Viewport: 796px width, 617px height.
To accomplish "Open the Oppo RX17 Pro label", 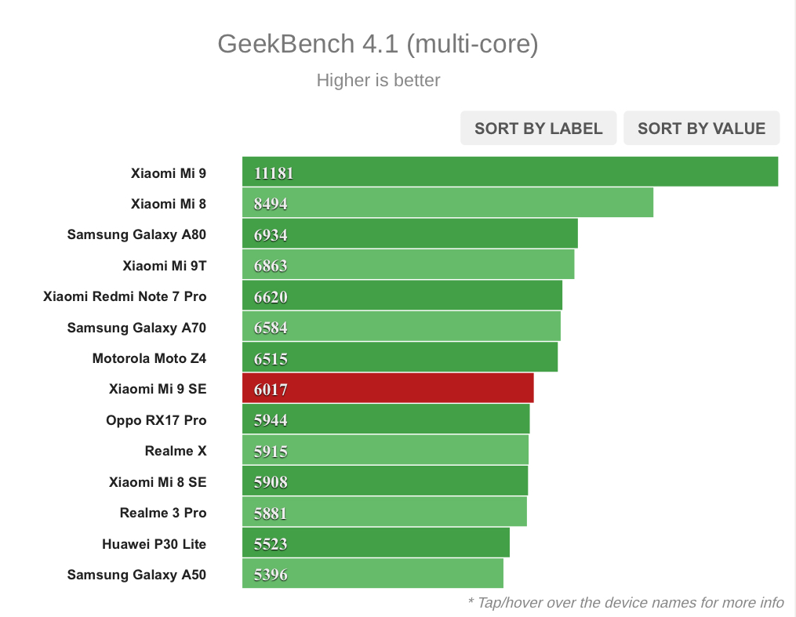I will coord(156,420).
